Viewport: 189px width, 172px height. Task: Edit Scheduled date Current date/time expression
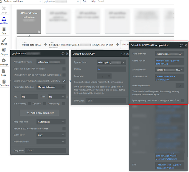tap(170, 78)
